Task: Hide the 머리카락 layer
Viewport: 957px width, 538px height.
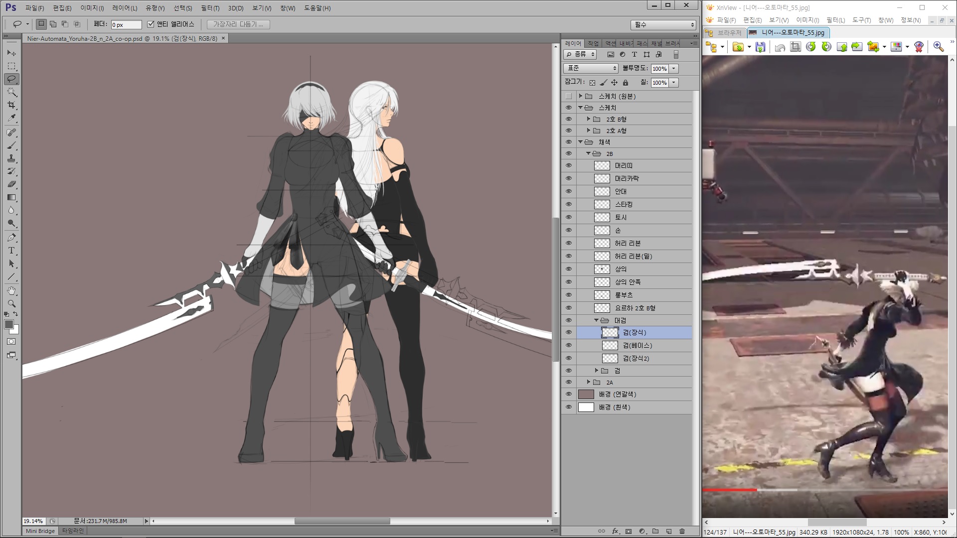Action: click(x=569, y=178)
